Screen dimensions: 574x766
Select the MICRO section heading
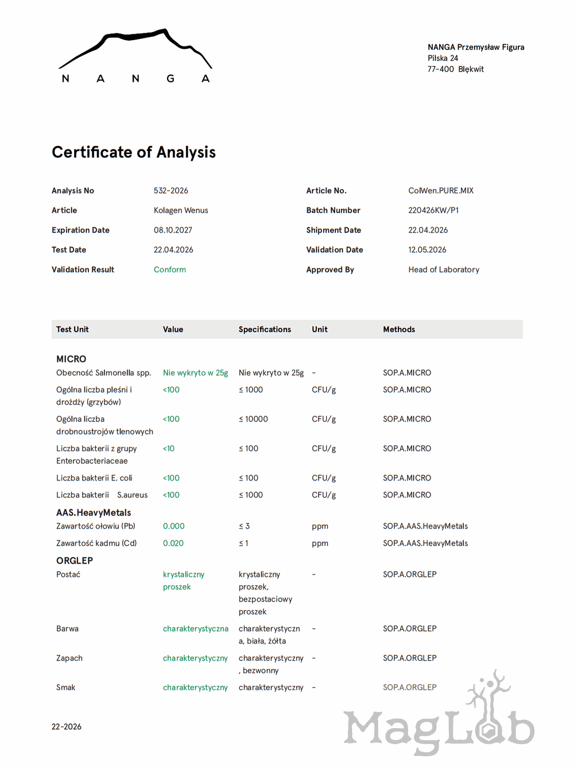coord(71,359)
